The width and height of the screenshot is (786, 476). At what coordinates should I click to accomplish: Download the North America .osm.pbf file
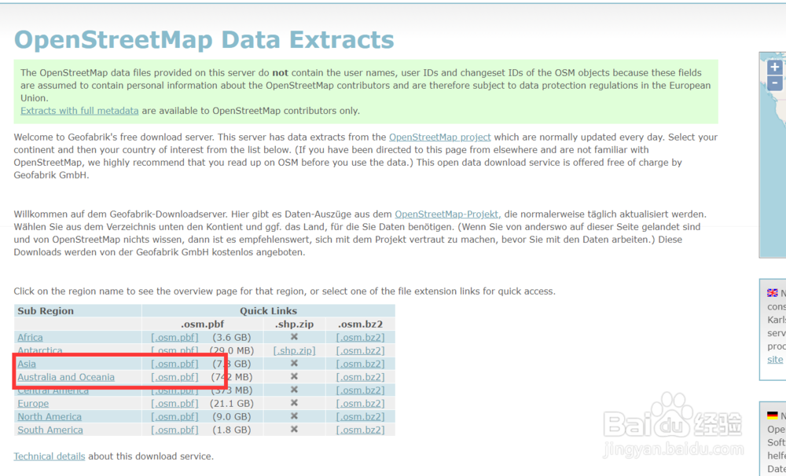(174, 416)
